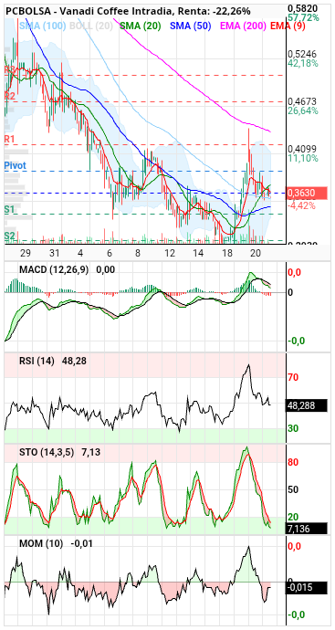The width and height of the screenshot is (335, 630).
Task: Click the R1 resistance label
Action: click(9, 139)
